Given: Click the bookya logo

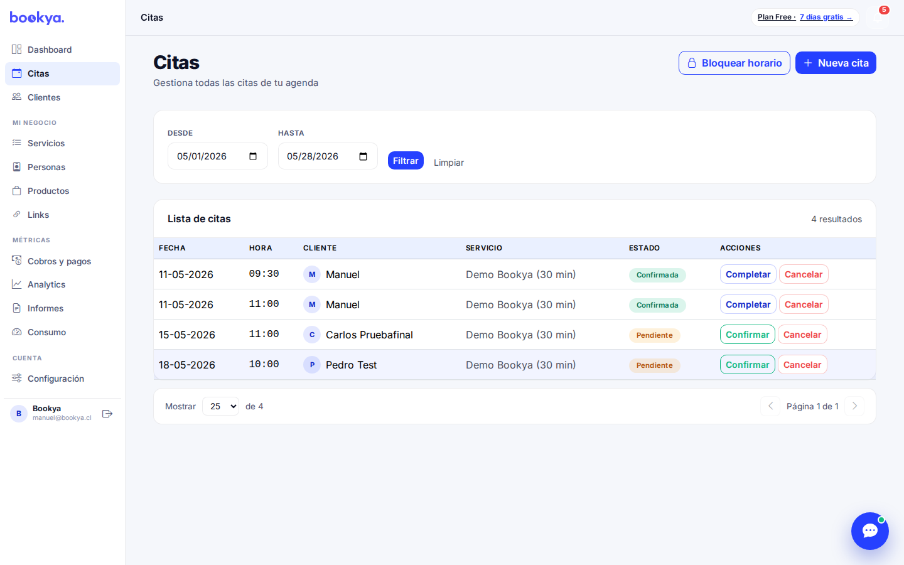Looking at the screenshot, I should coord(37,18).
